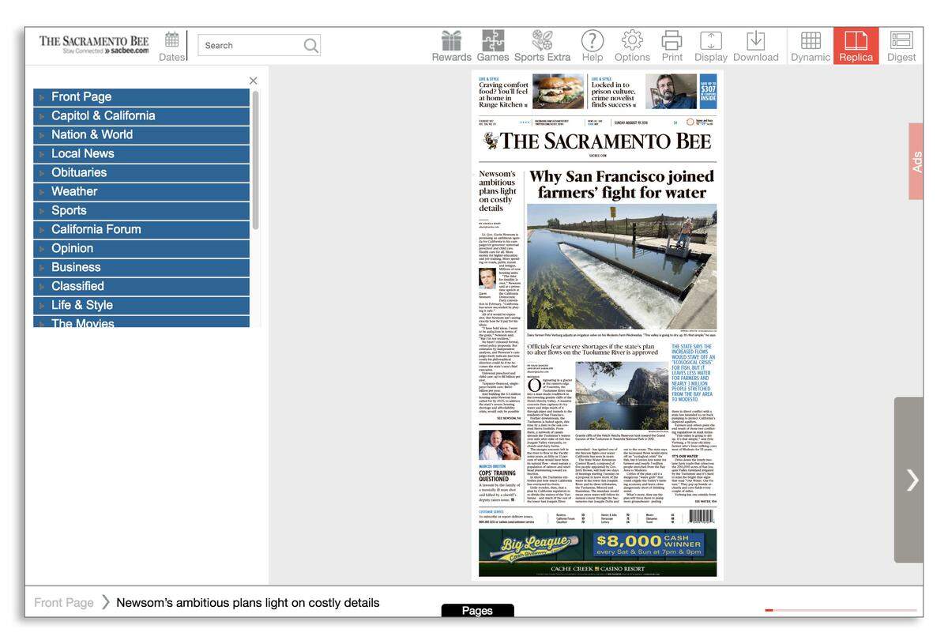Image resolution: width=948 pixels, height=644 pixels.
Task: Switch to Replica view
Action: [x=856, y=46]
